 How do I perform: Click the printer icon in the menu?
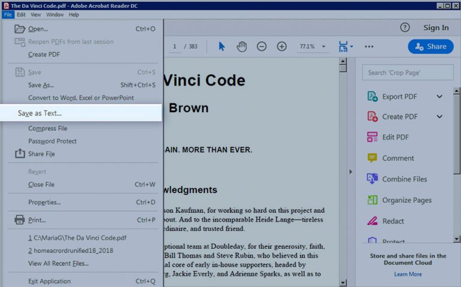tap(20, 219)
